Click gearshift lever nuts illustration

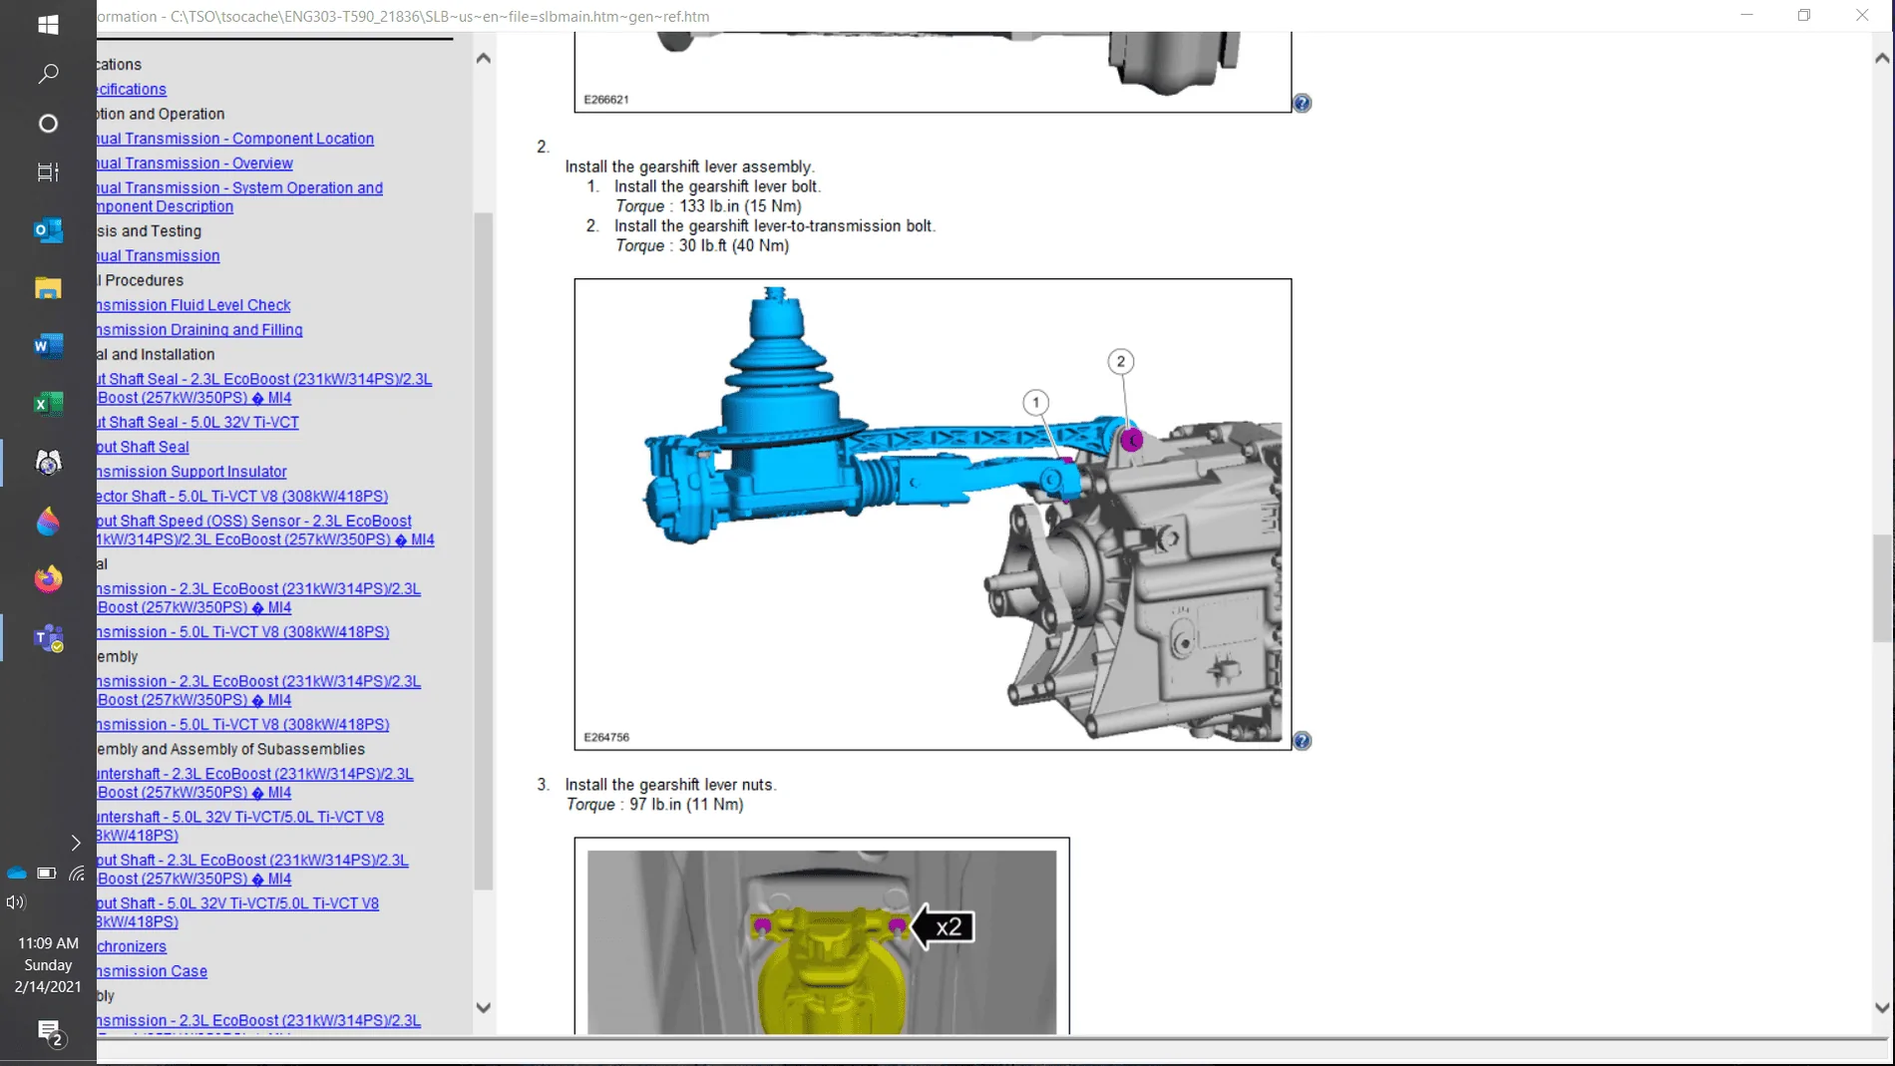pos(822,936)
